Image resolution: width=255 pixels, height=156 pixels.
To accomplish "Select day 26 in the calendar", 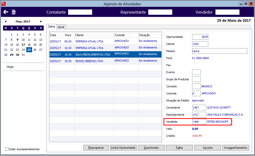I will click(x=35, y=50).
